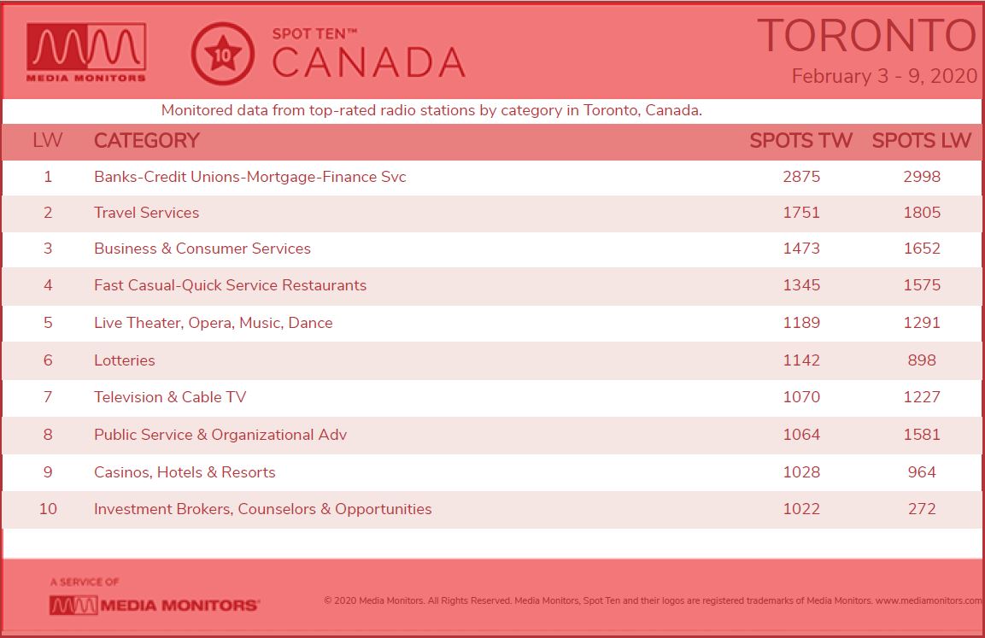Screen dimensions: 985x638
Task: Select the SPOT TEN CANADA title
Action: coord(368,53)
